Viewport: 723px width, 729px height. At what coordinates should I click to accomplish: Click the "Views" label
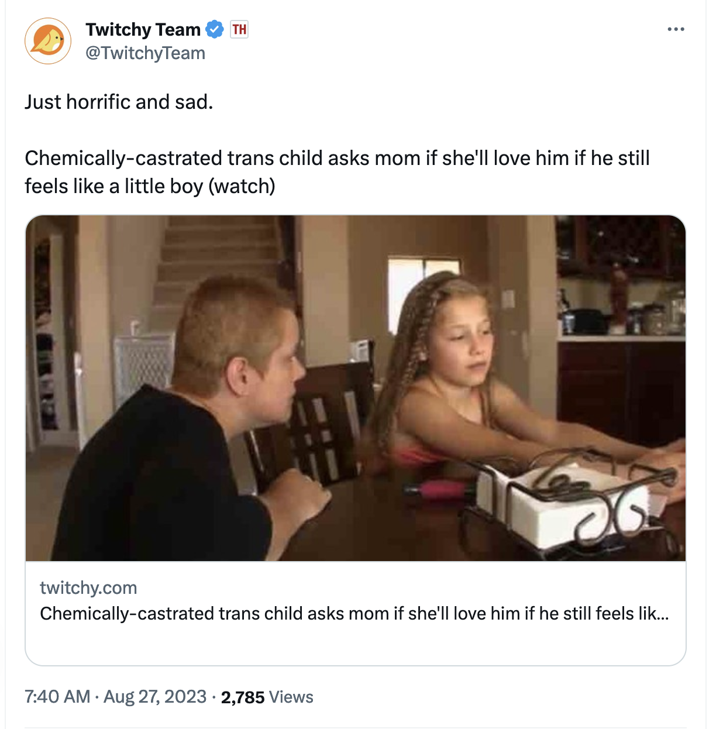click(291, 697)
